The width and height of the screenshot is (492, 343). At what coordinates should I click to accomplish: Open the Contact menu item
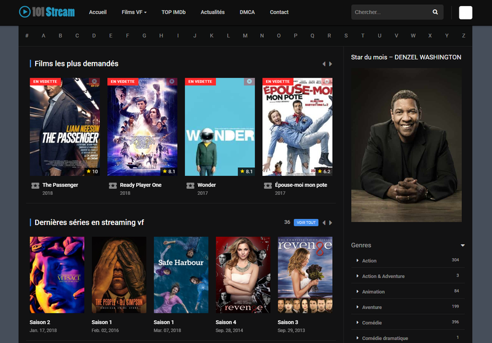coord(279,12)
